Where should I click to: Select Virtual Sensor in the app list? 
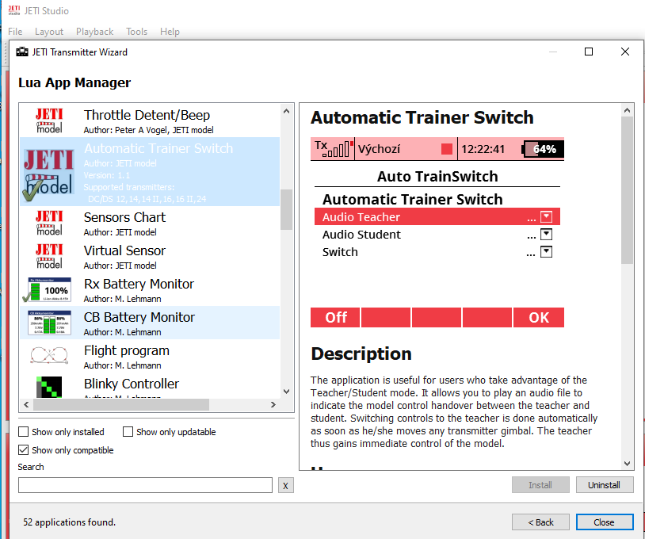click(150, 256)
